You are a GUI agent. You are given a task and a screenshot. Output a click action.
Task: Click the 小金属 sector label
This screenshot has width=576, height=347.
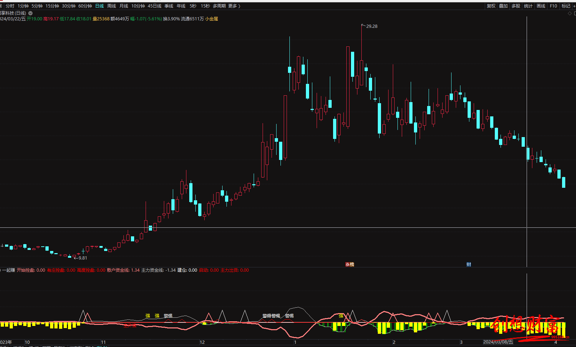click(x=211, y=19)
